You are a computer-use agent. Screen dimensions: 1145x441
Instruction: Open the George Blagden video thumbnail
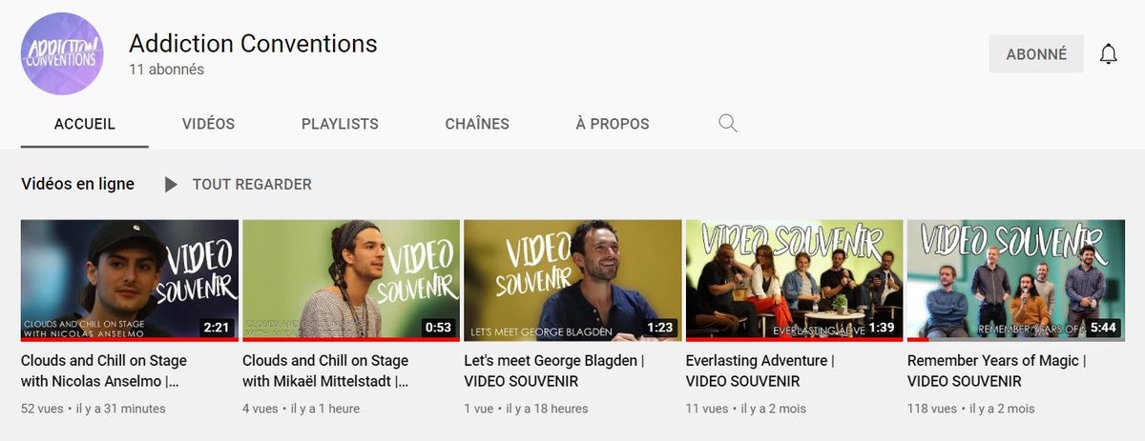[x=572, y=280]
